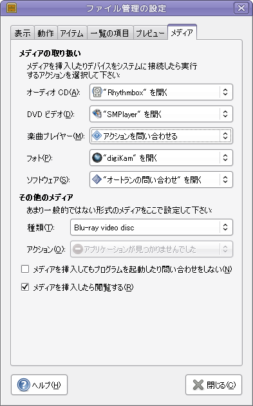Image resolution: width=253 pixels, height=406 pixels.
Task: Click the question-mark icon for 楽曲プレイヤー
Action: (97, 136)
